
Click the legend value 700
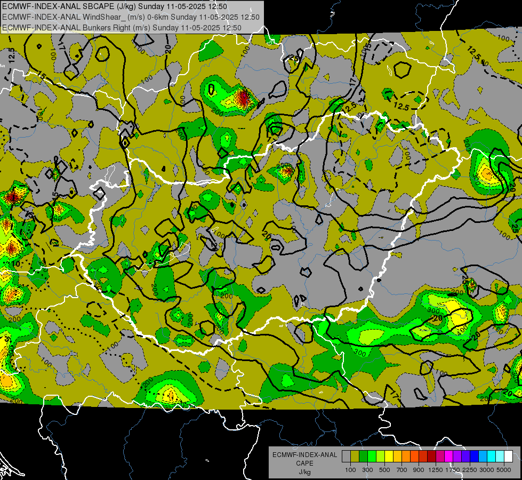(x=402, y=470)
